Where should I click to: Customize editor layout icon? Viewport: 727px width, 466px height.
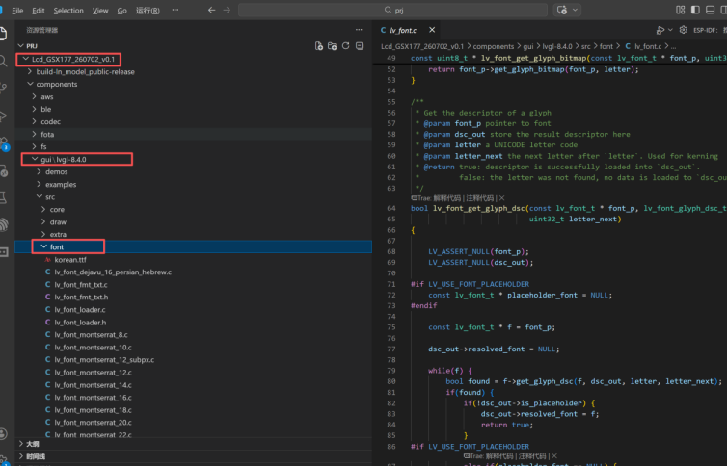[x=680, y=10]
